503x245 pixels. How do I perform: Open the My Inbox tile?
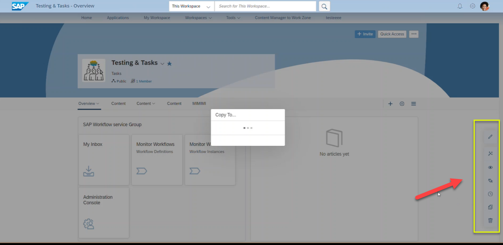(104, 160)
